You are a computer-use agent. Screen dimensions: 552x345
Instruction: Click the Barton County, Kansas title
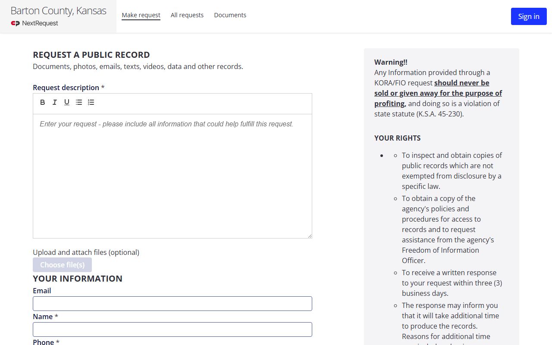click(58, 11)
